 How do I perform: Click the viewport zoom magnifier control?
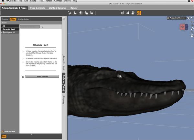(x=192, y=29)
